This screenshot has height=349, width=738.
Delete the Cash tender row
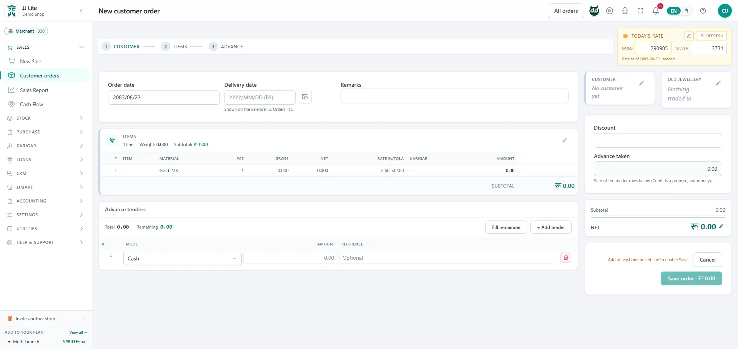click(x=566, y=257)
